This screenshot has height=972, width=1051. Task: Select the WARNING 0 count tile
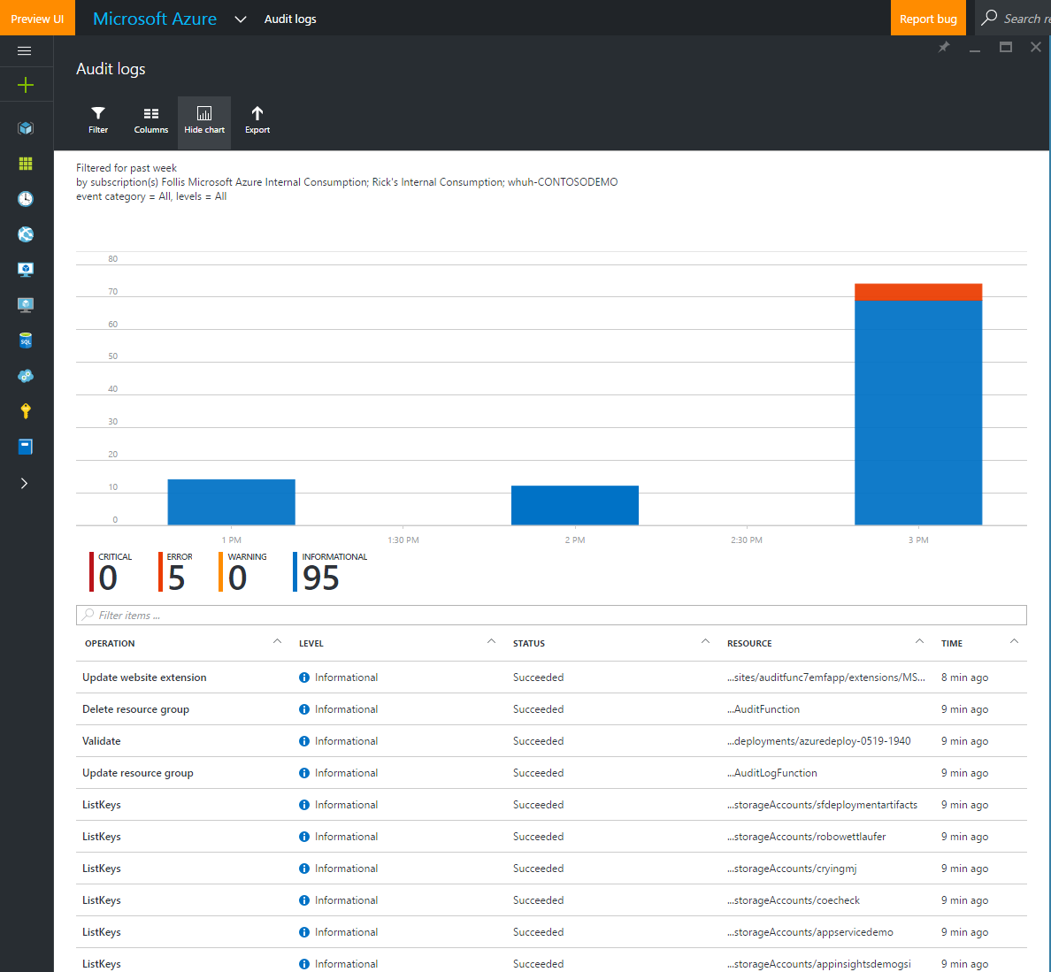tap(242, 572)
